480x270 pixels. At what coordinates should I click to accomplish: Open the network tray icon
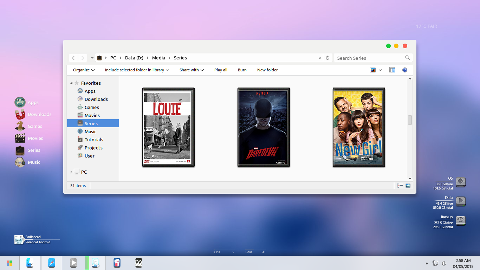(435, 263)
